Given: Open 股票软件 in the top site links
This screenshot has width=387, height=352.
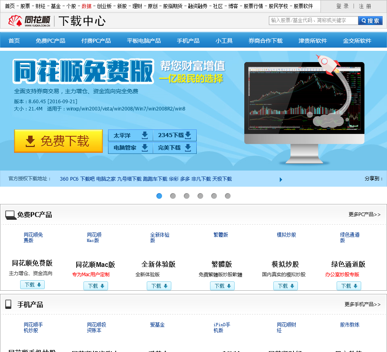Looking at the screenshot, I should (x=303, y=6).
